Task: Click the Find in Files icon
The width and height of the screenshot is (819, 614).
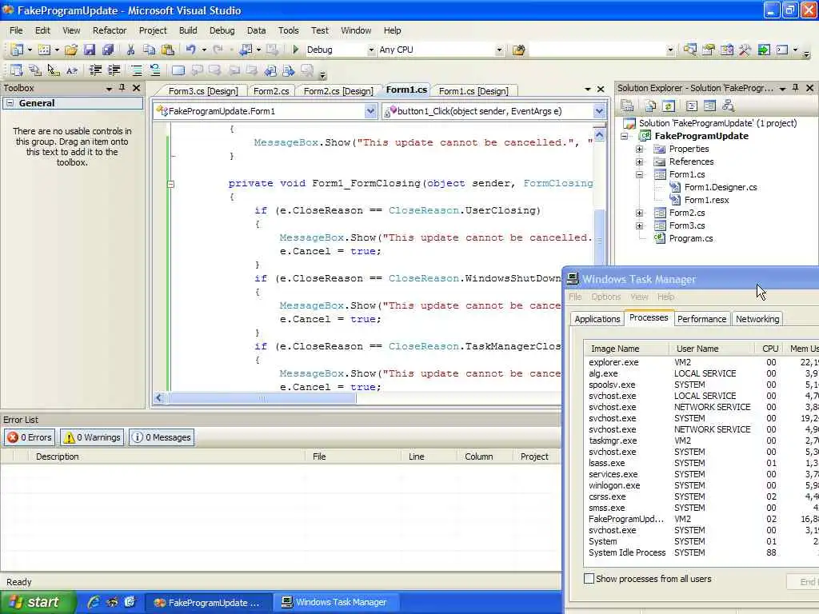Action: tap(518, 50)
